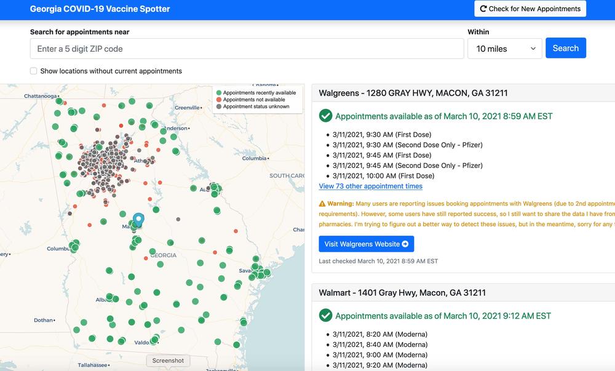Click the blue Search button
The height and width of the screenshot is (371, 615).
tap(566, 48)
